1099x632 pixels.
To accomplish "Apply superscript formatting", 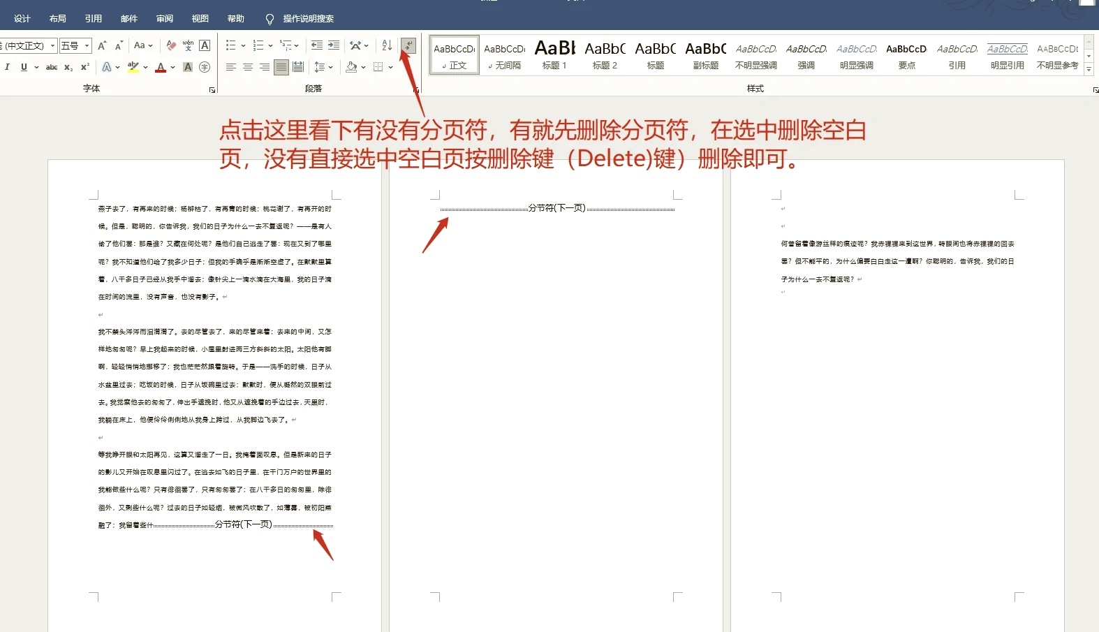I will coord(85,67).
